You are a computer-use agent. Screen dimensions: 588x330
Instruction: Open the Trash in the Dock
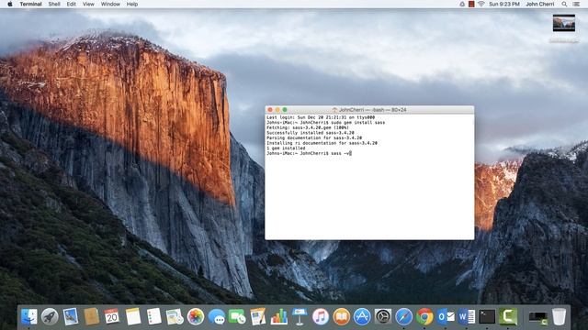tap(559, 316)
